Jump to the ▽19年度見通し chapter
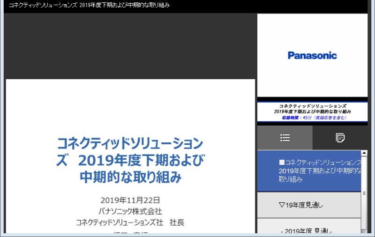 coord(309,205)
